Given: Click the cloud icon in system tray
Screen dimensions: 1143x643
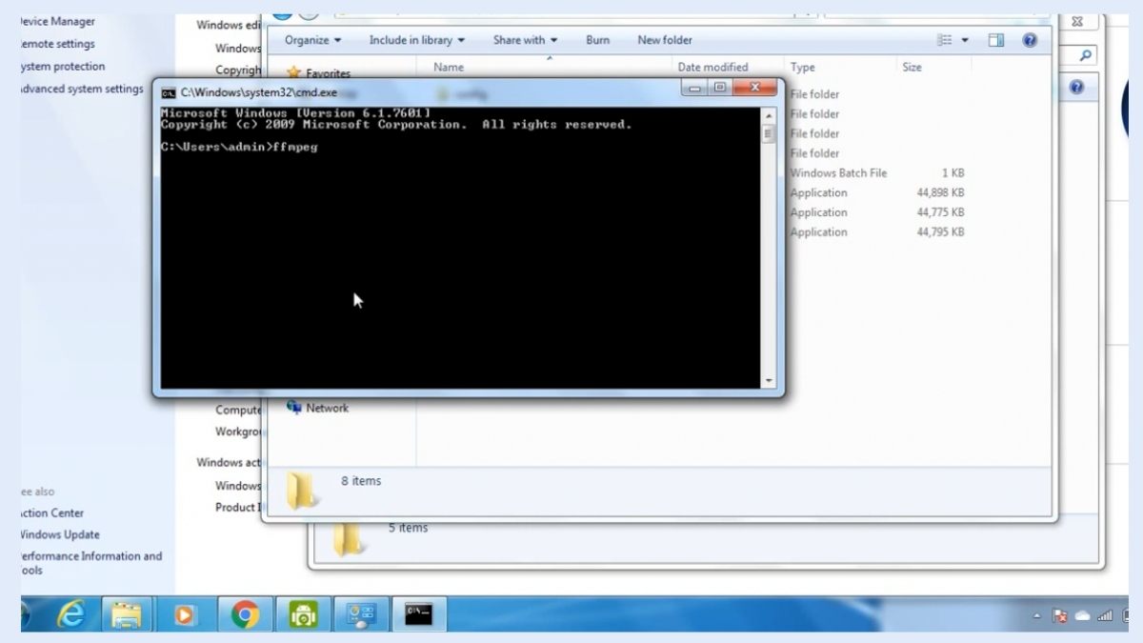Looking at the screenshot, I should point(1083,616).
